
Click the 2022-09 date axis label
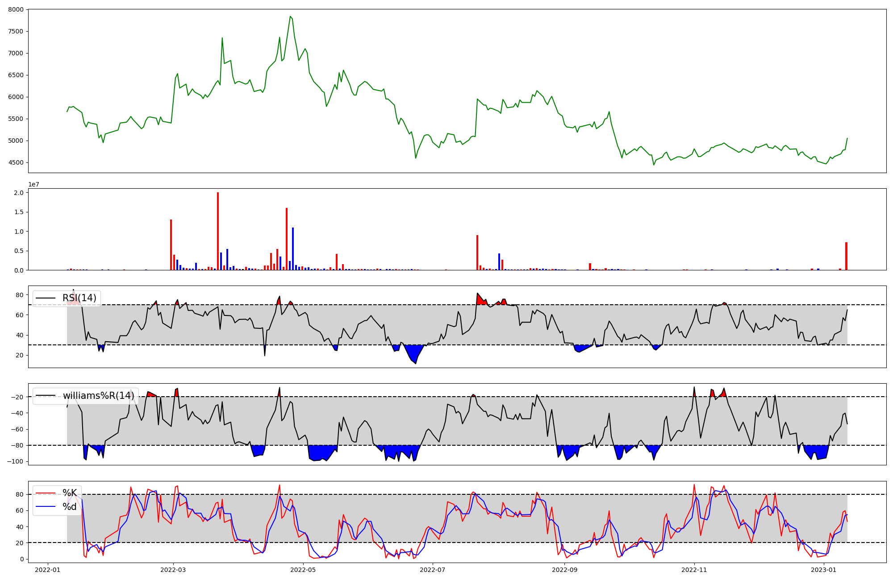pyautogui.click(x=565, y=570)
